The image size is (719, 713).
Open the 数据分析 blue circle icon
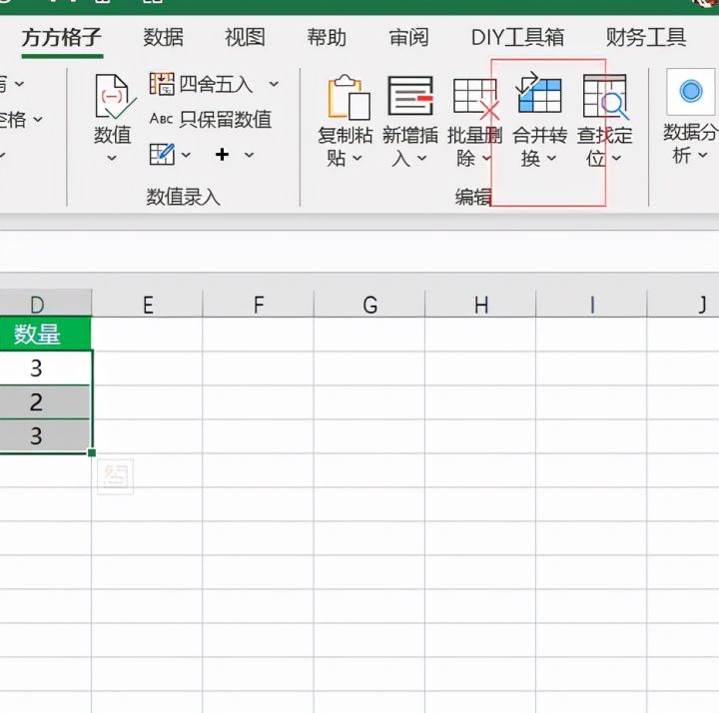click(x=691, y=91)
